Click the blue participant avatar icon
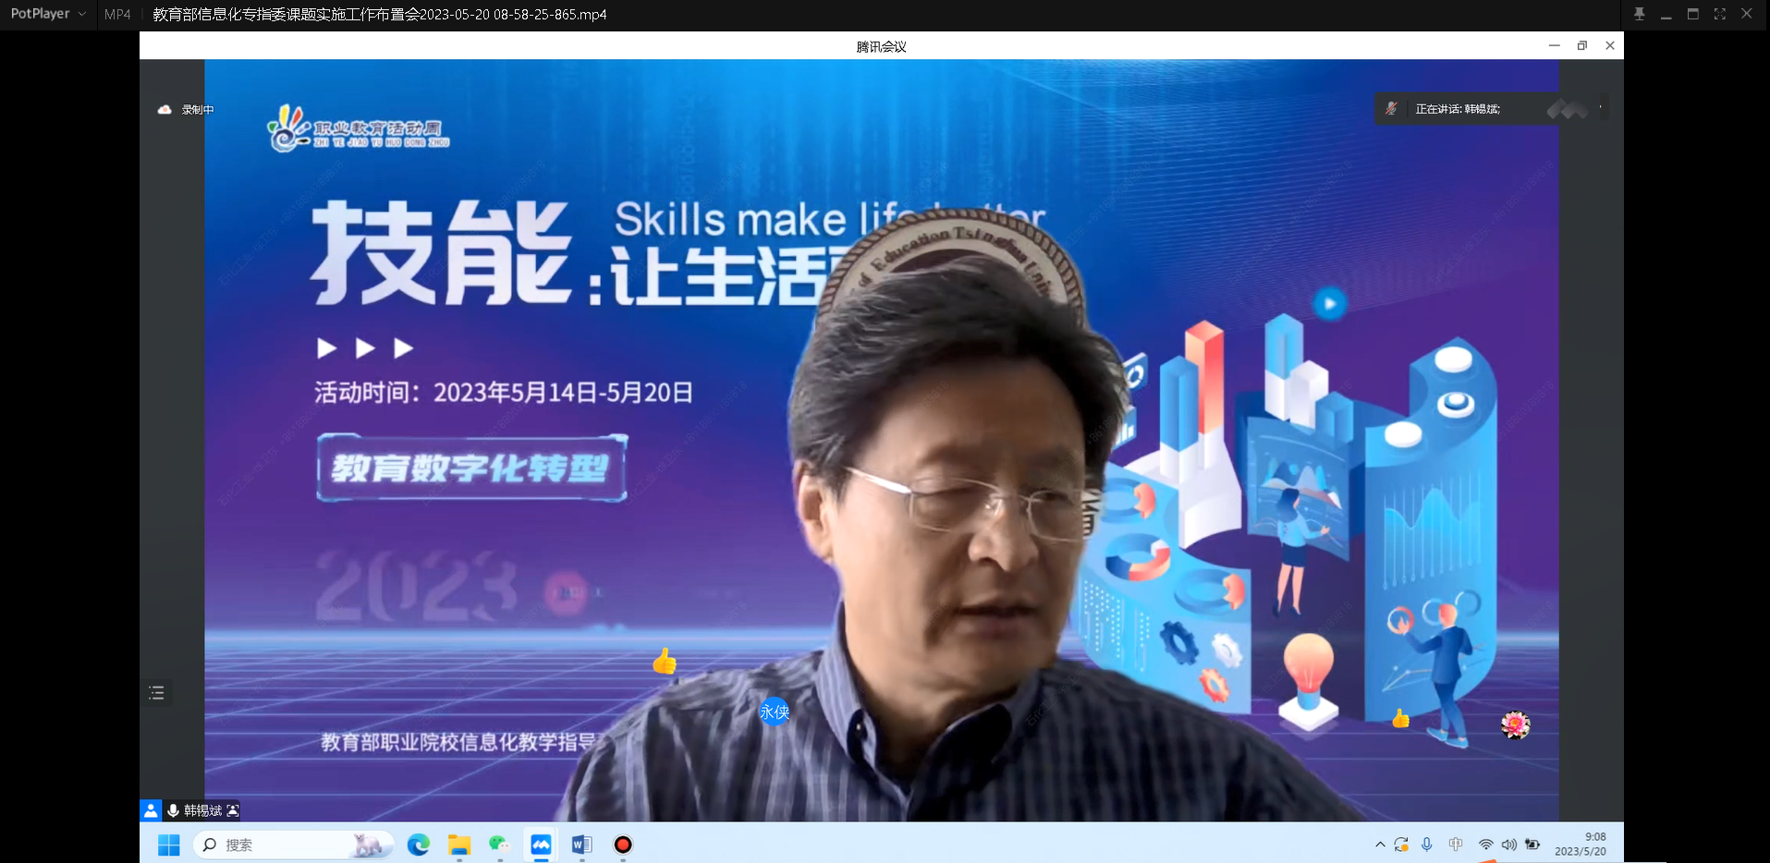1770x863 pixels. 151,810
